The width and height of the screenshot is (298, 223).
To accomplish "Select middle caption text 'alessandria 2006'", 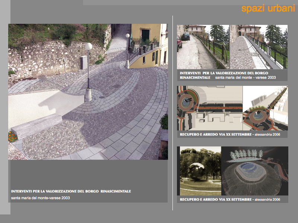I will point(267,135).
